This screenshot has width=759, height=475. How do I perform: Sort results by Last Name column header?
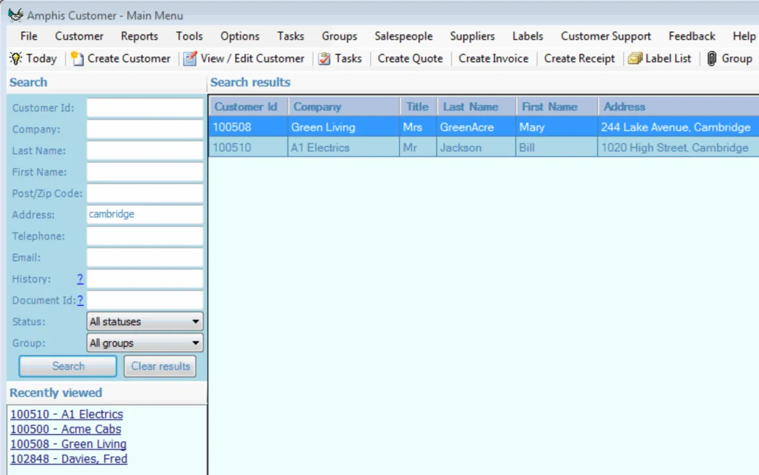pyautogui.click(x=471, y=107)
